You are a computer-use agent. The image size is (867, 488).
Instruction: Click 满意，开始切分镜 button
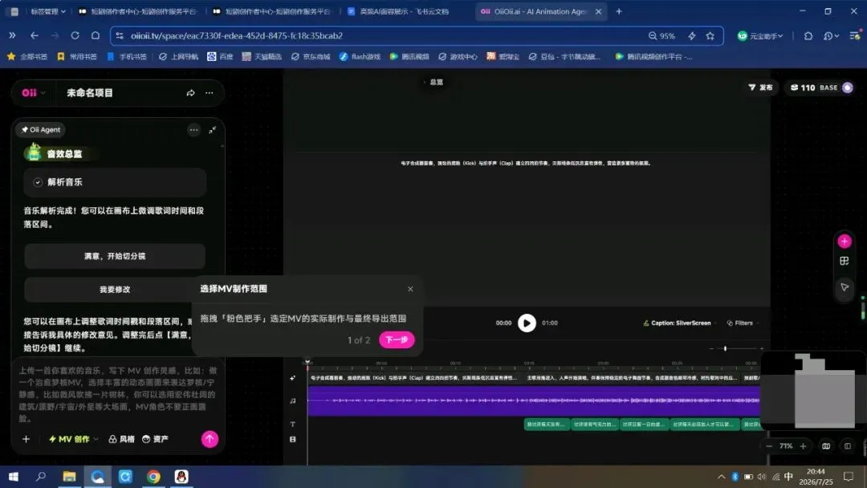pos(115,256)
